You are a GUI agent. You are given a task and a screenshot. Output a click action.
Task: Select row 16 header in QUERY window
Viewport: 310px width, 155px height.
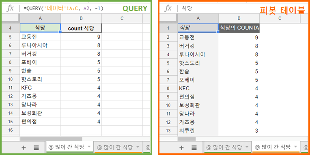click(11, 130)
